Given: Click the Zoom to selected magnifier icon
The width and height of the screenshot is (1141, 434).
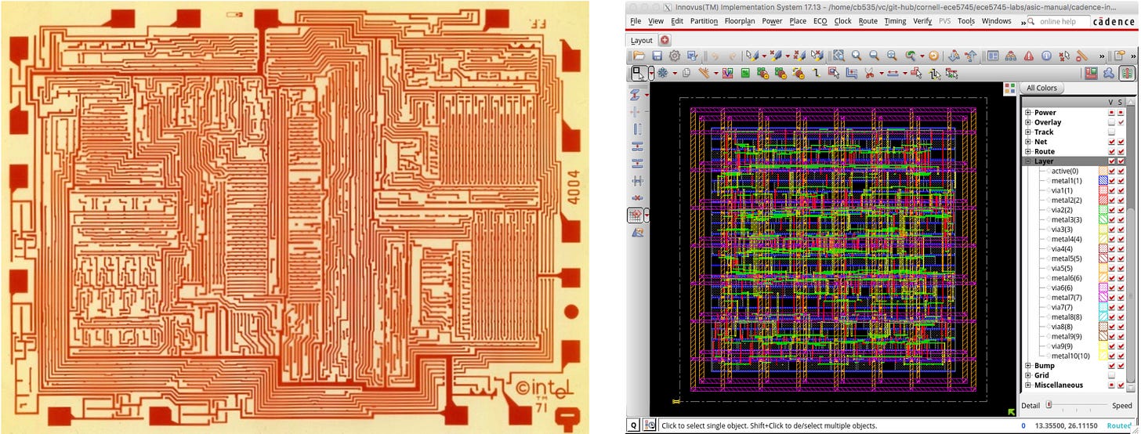Looking at the screenshot, I should (x=892, y=56).
